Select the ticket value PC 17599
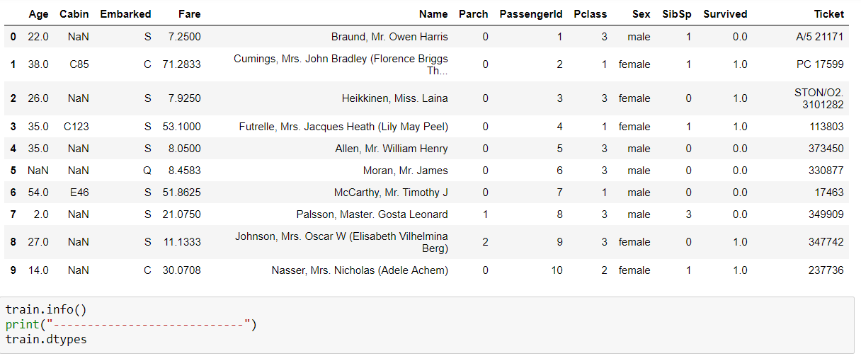The height and width of the screenshot is (356, 861). pyautogui.click(x=820, y=64)
